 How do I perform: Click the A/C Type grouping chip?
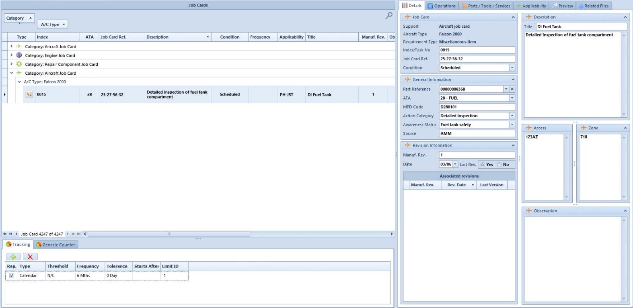53,24
